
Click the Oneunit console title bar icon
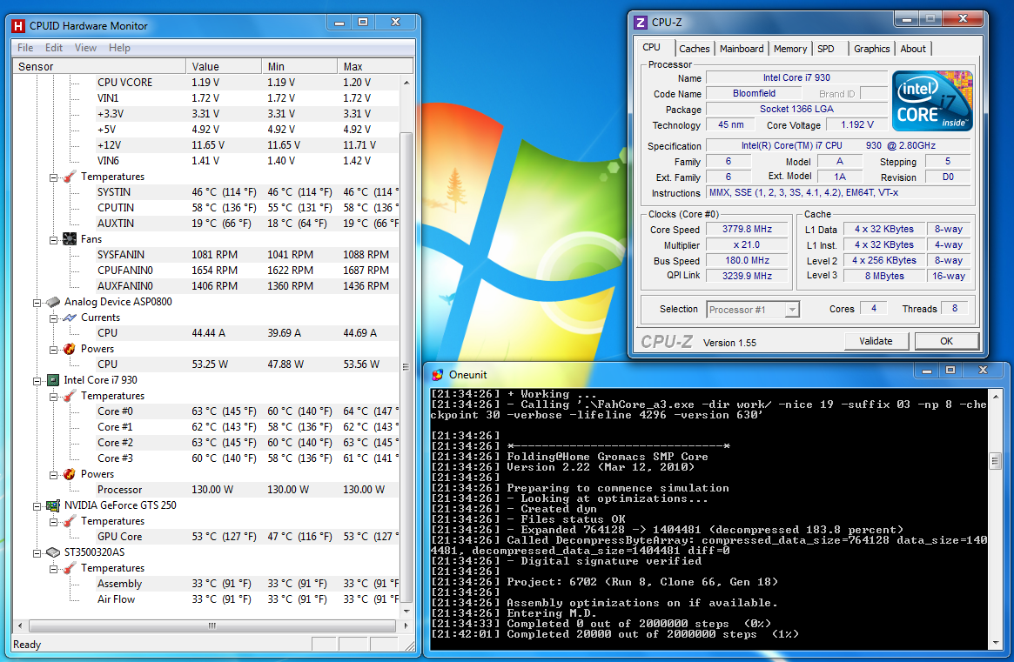point(438,375)
